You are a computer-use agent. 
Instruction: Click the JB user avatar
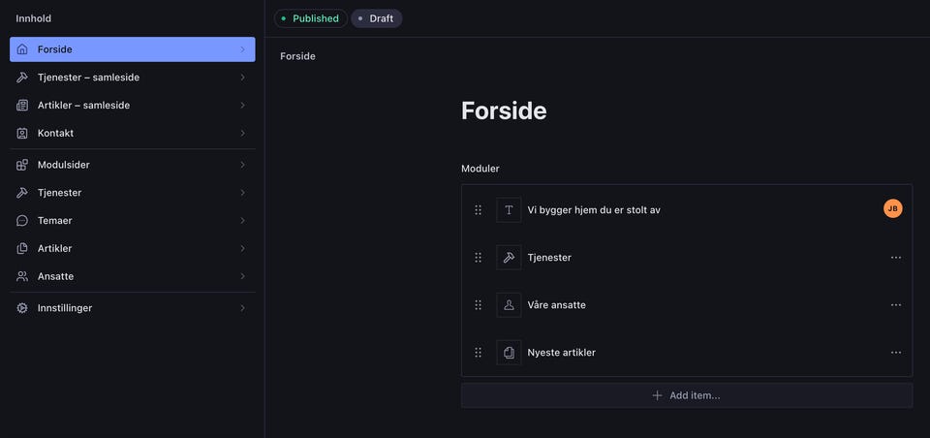coord(892,208)
